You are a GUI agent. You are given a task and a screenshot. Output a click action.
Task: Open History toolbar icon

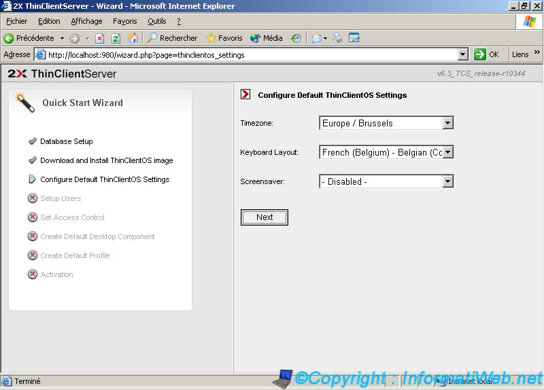pyautogui.click(x=296, y=38)
